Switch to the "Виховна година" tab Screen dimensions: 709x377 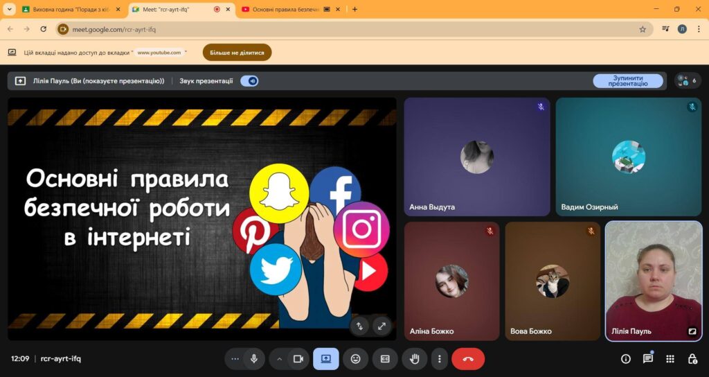point(68,10)
